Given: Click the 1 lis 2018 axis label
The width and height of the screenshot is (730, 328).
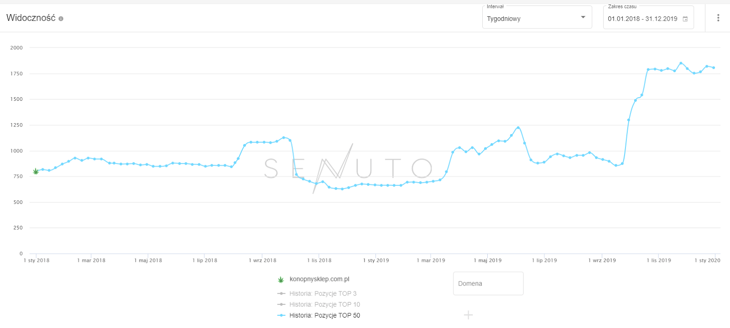Looking at the screenshot, I should [x=319, y=260].
